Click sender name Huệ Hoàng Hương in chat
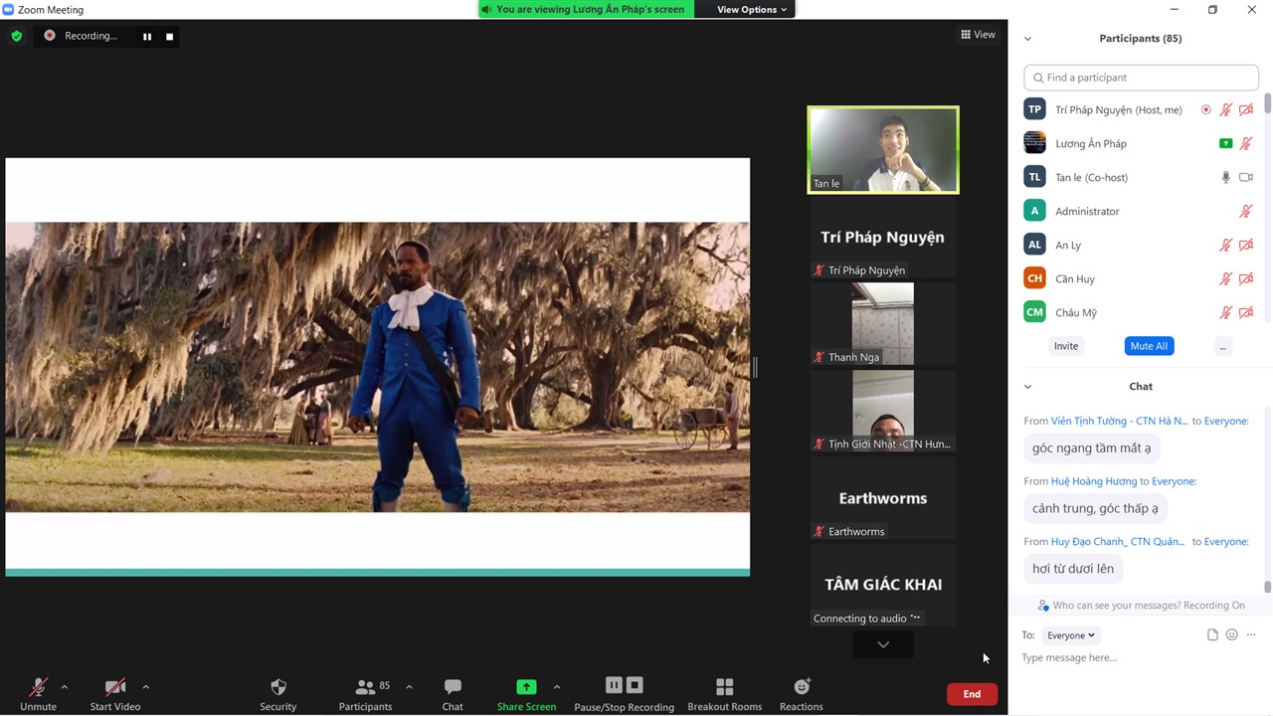 pos(1094,481)
